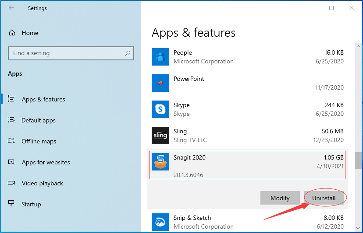Click the 244 KB size value
The width and height of the screenshot is (363, 233).
pyautogui.click(x=334, y=105)
